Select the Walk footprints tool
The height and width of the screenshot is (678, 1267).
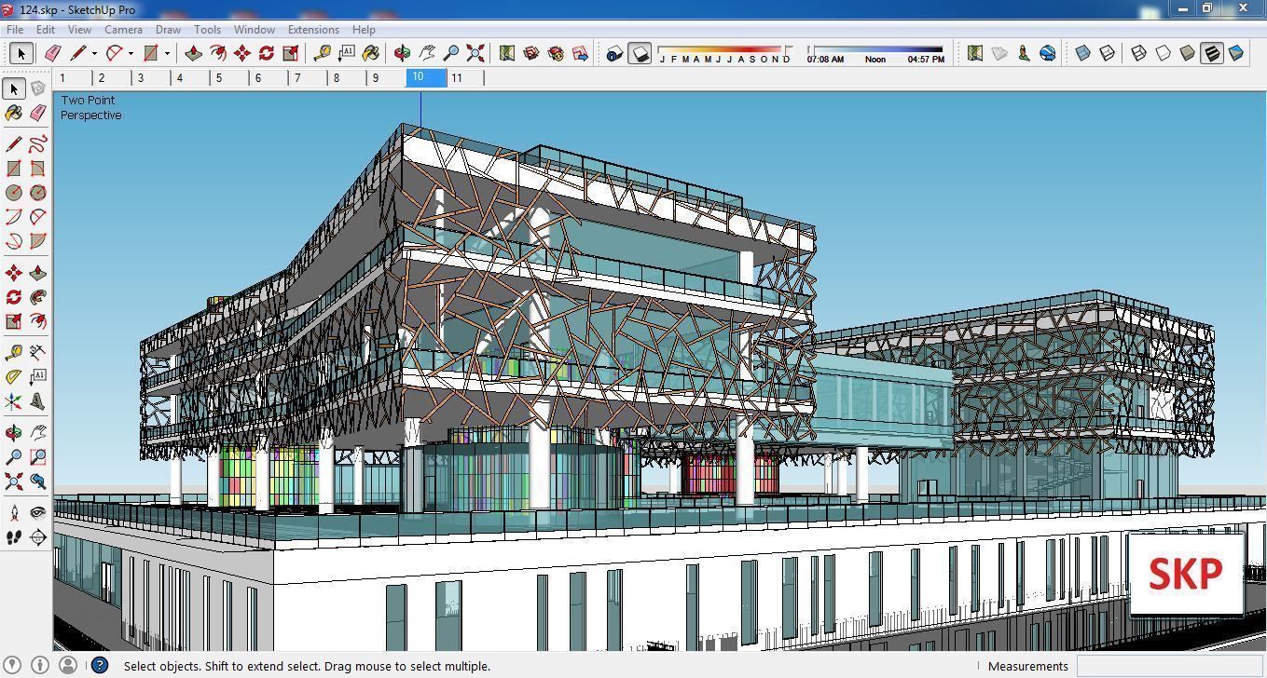click(13, 537)
